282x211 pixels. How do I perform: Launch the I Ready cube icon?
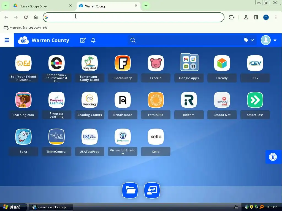point(222,63)
